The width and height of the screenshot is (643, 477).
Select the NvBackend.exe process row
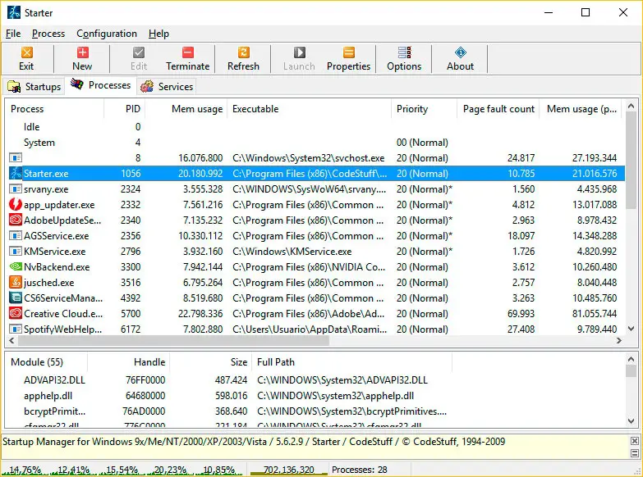tap(57, 266)
